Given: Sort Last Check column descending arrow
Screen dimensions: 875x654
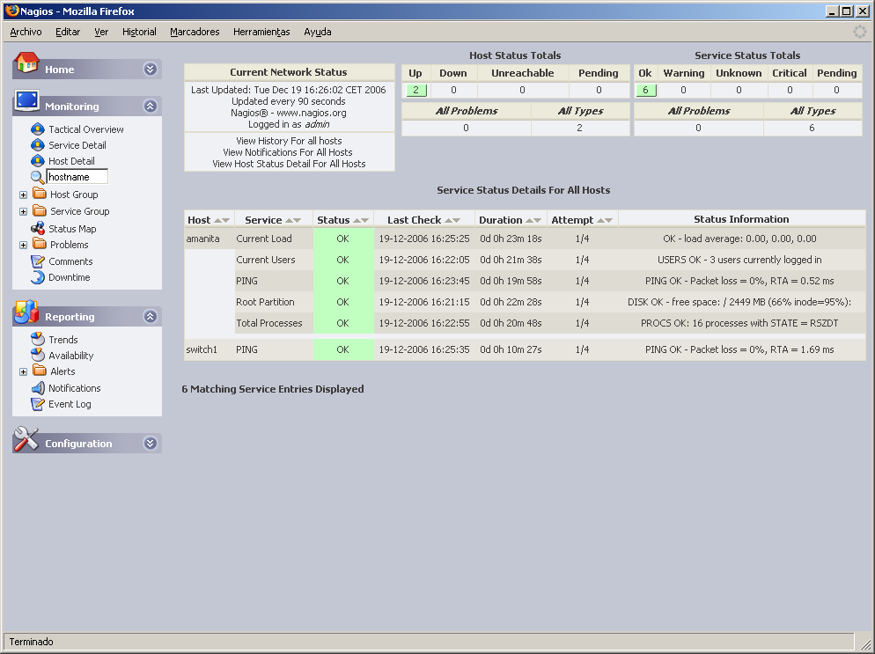Looking at the screenshot, I should [457, 220].
